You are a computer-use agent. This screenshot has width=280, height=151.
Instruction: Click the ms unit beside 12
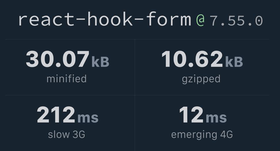pos(216,118)
